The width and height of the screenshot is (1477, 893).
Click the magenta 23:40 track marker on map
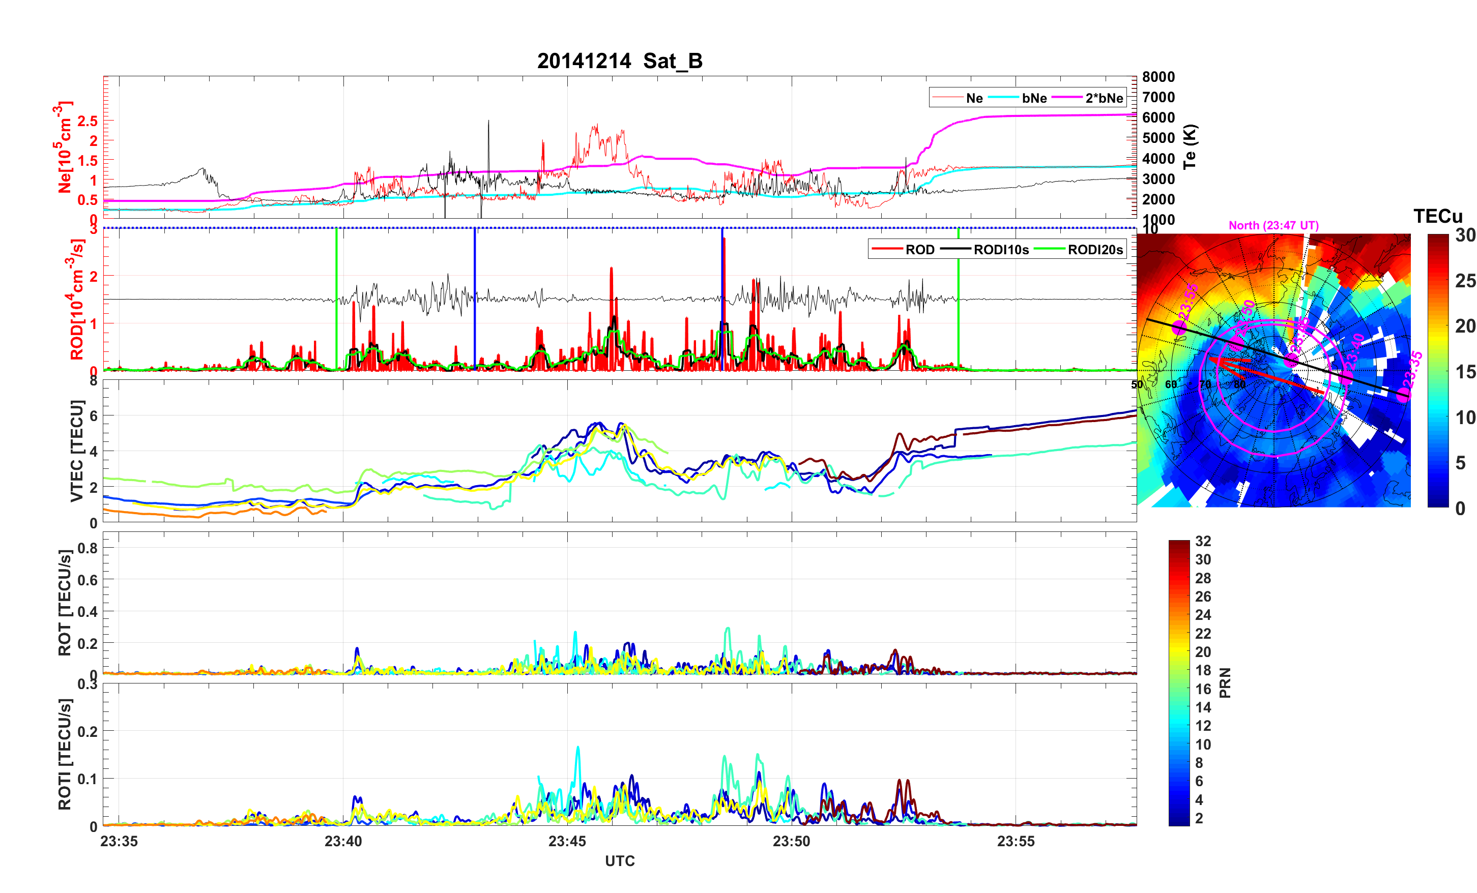point(1346,377)
